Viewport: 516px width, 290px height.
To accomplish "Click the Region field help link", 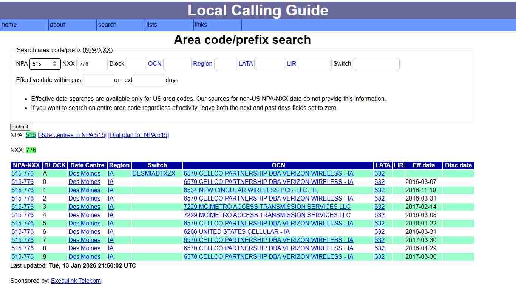I will (202, 64).
